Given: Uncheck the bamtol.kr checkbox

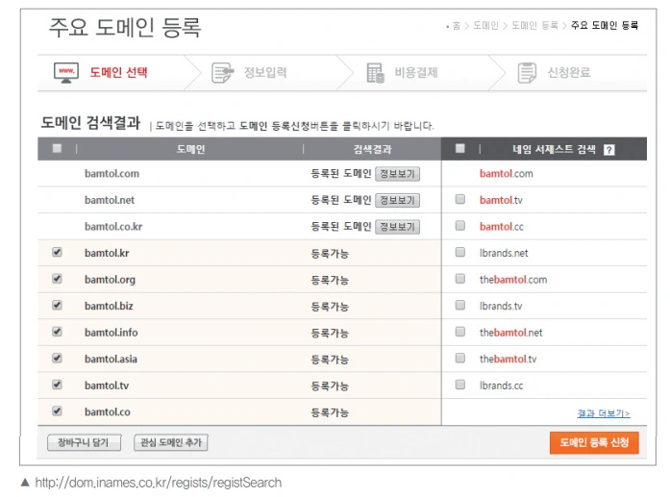Looking at the screenshot, I should pyautogui.click(x=57, y=252).
